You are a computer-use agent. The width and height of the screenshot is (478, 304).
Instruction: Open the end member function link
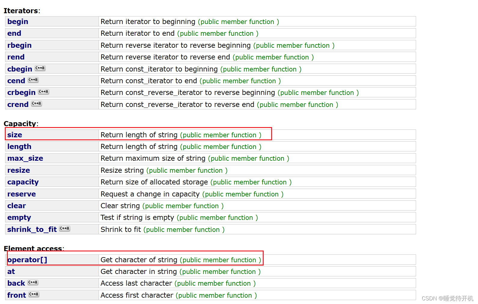click(14, 33)
